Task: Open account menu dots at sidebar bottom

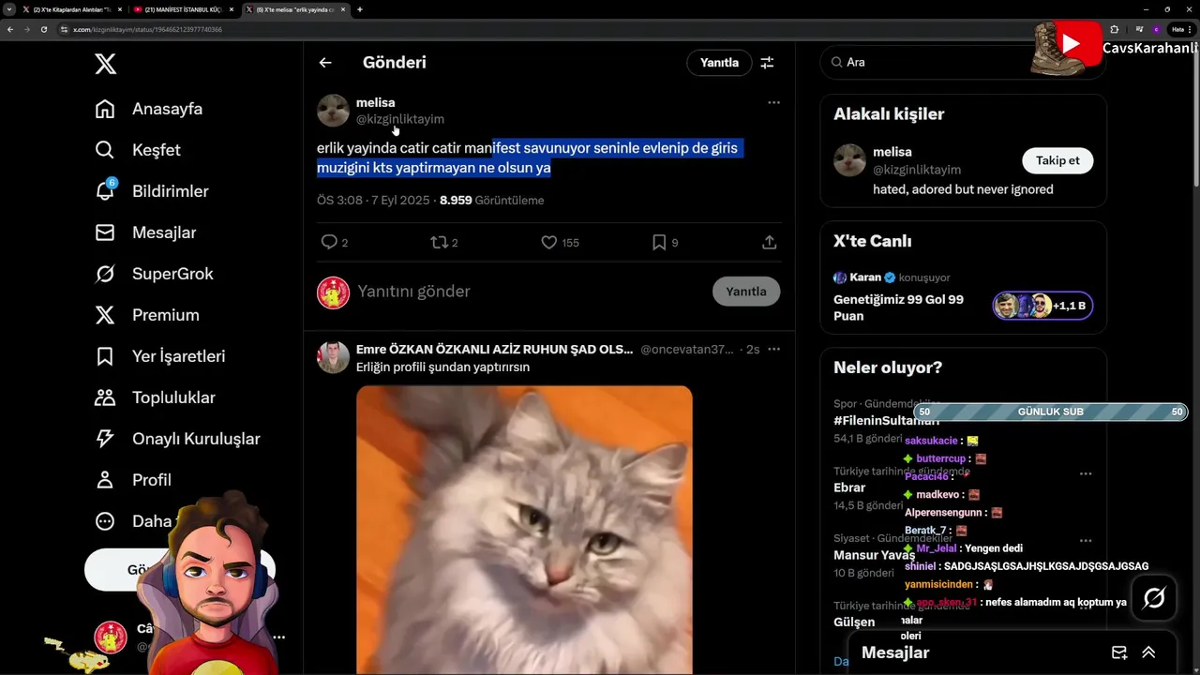Action: (278, 637)
